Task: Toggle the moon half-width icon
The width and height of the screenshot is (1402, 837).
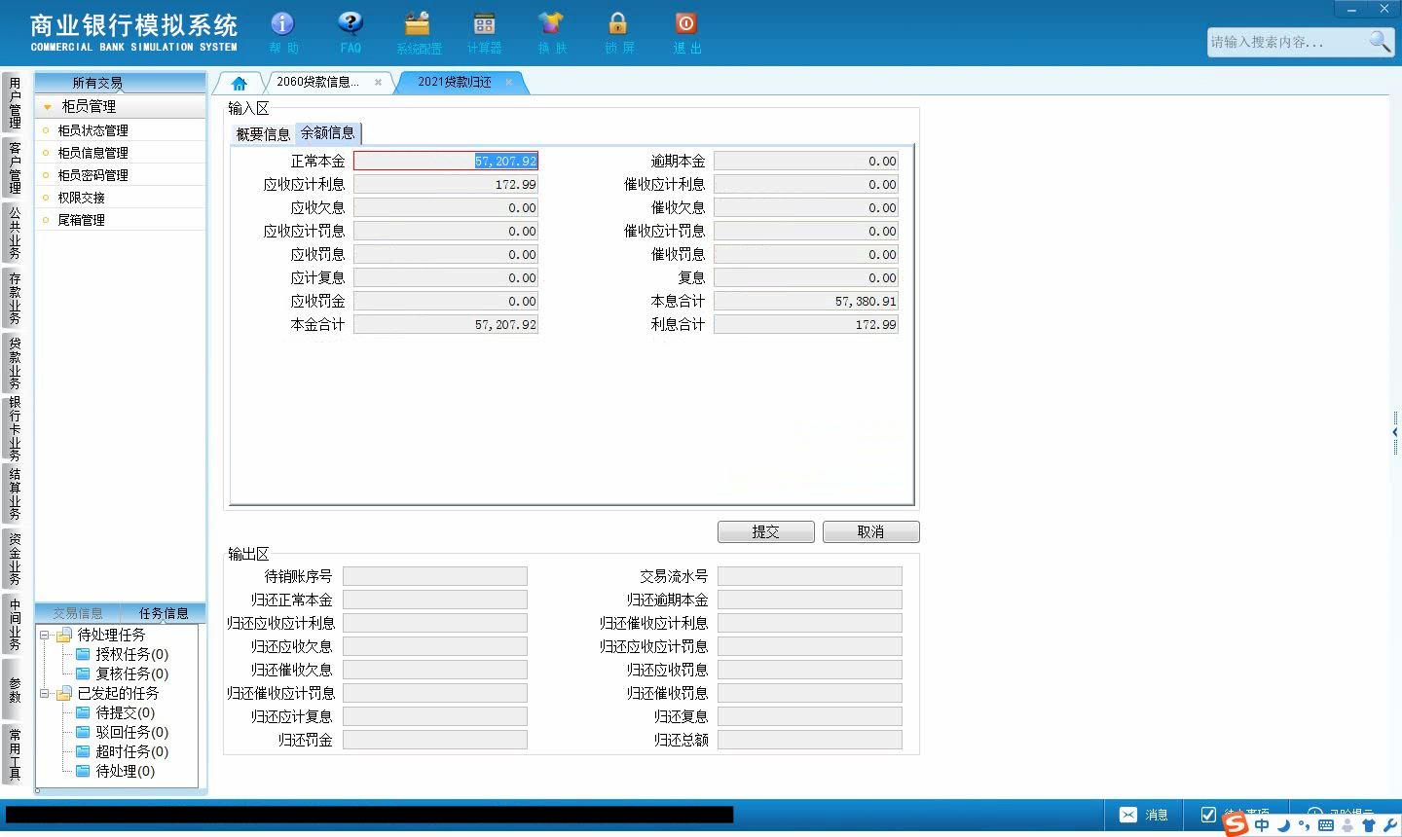Action: pyautogui.click(x=1284, y=825)
